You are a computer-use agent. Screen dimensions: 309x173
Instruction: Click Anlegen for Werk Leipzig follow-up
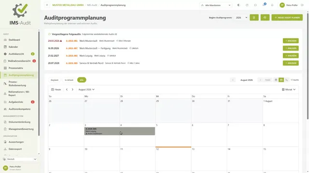point(291,56)
